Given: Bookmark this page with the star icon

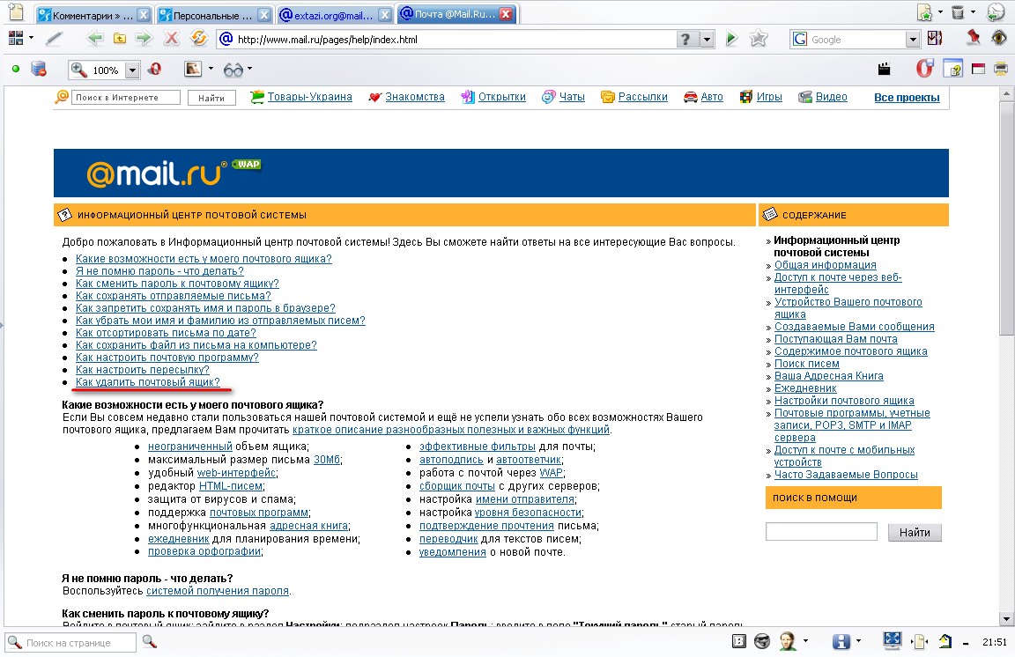Looking at the screenshot, I should (759, 39).
